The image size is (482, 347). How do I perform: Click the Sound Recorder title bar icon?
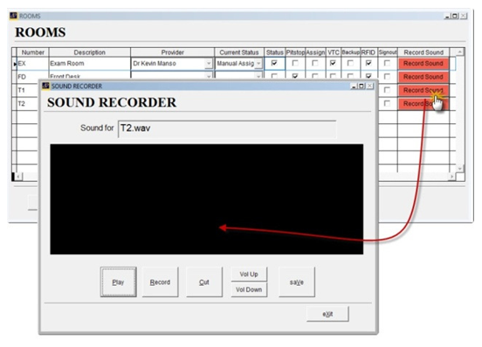point(45,86)
